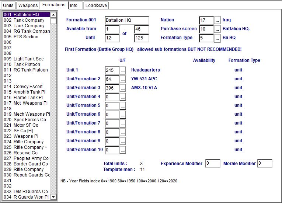
Task: Open browse button for Unit/Formation 2
Action: pyautogui.click(x=123, y=79)
